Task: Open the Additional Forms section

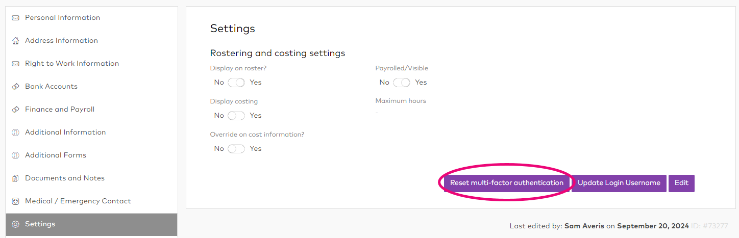Action: point(56,155)
